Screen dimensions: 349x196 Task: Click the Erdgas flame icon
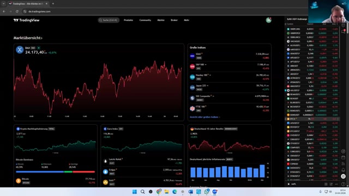[105, 171]
